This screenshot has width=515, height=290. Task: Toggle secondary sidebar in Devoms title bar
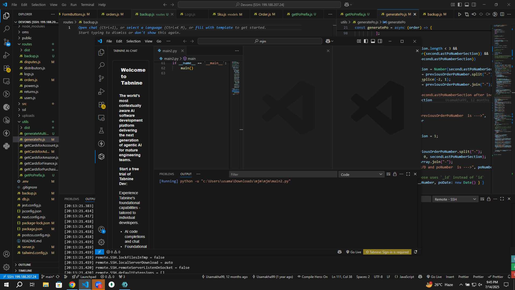[x=474, y=5]
